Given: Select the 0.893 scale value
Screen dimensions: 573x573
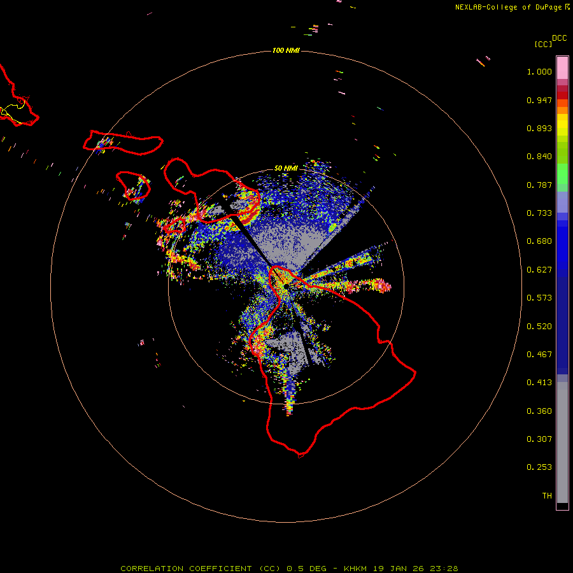Looking at the screenshot, I should [x=539, y=128].
